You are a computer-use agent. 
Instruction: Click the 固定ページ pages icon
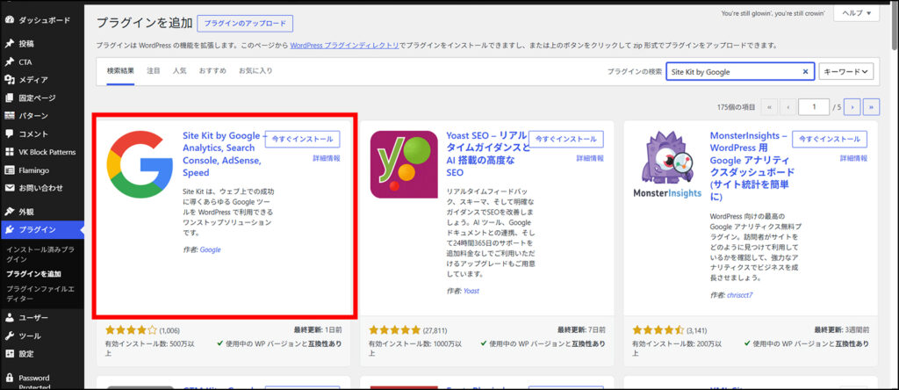pos(9,97)
